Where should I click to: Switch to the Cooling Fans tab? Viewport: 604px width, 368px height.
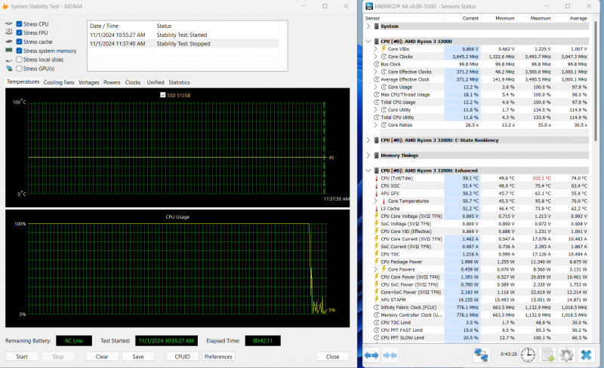(59, 82)
